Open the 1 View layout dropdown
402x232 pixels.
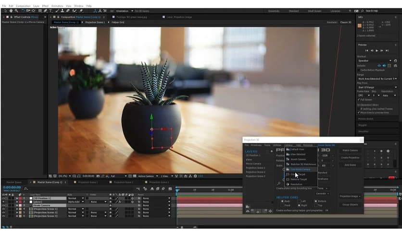click(x=167, y=176)
